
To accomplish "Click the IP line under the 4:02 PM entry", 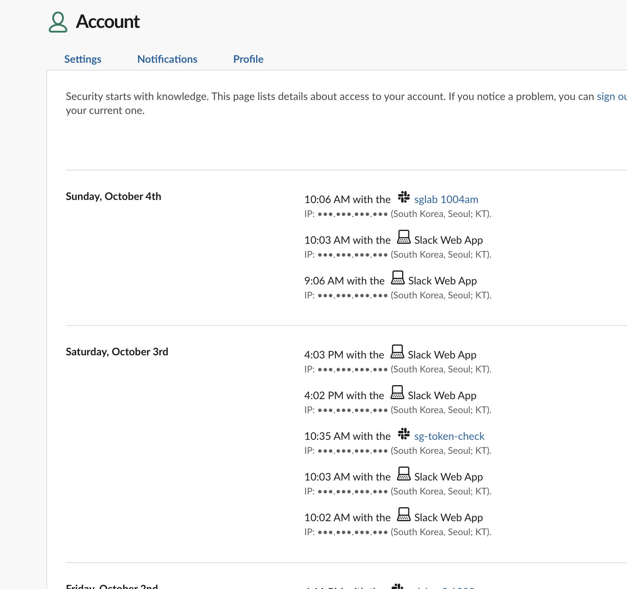I will (x=398, y=410).
